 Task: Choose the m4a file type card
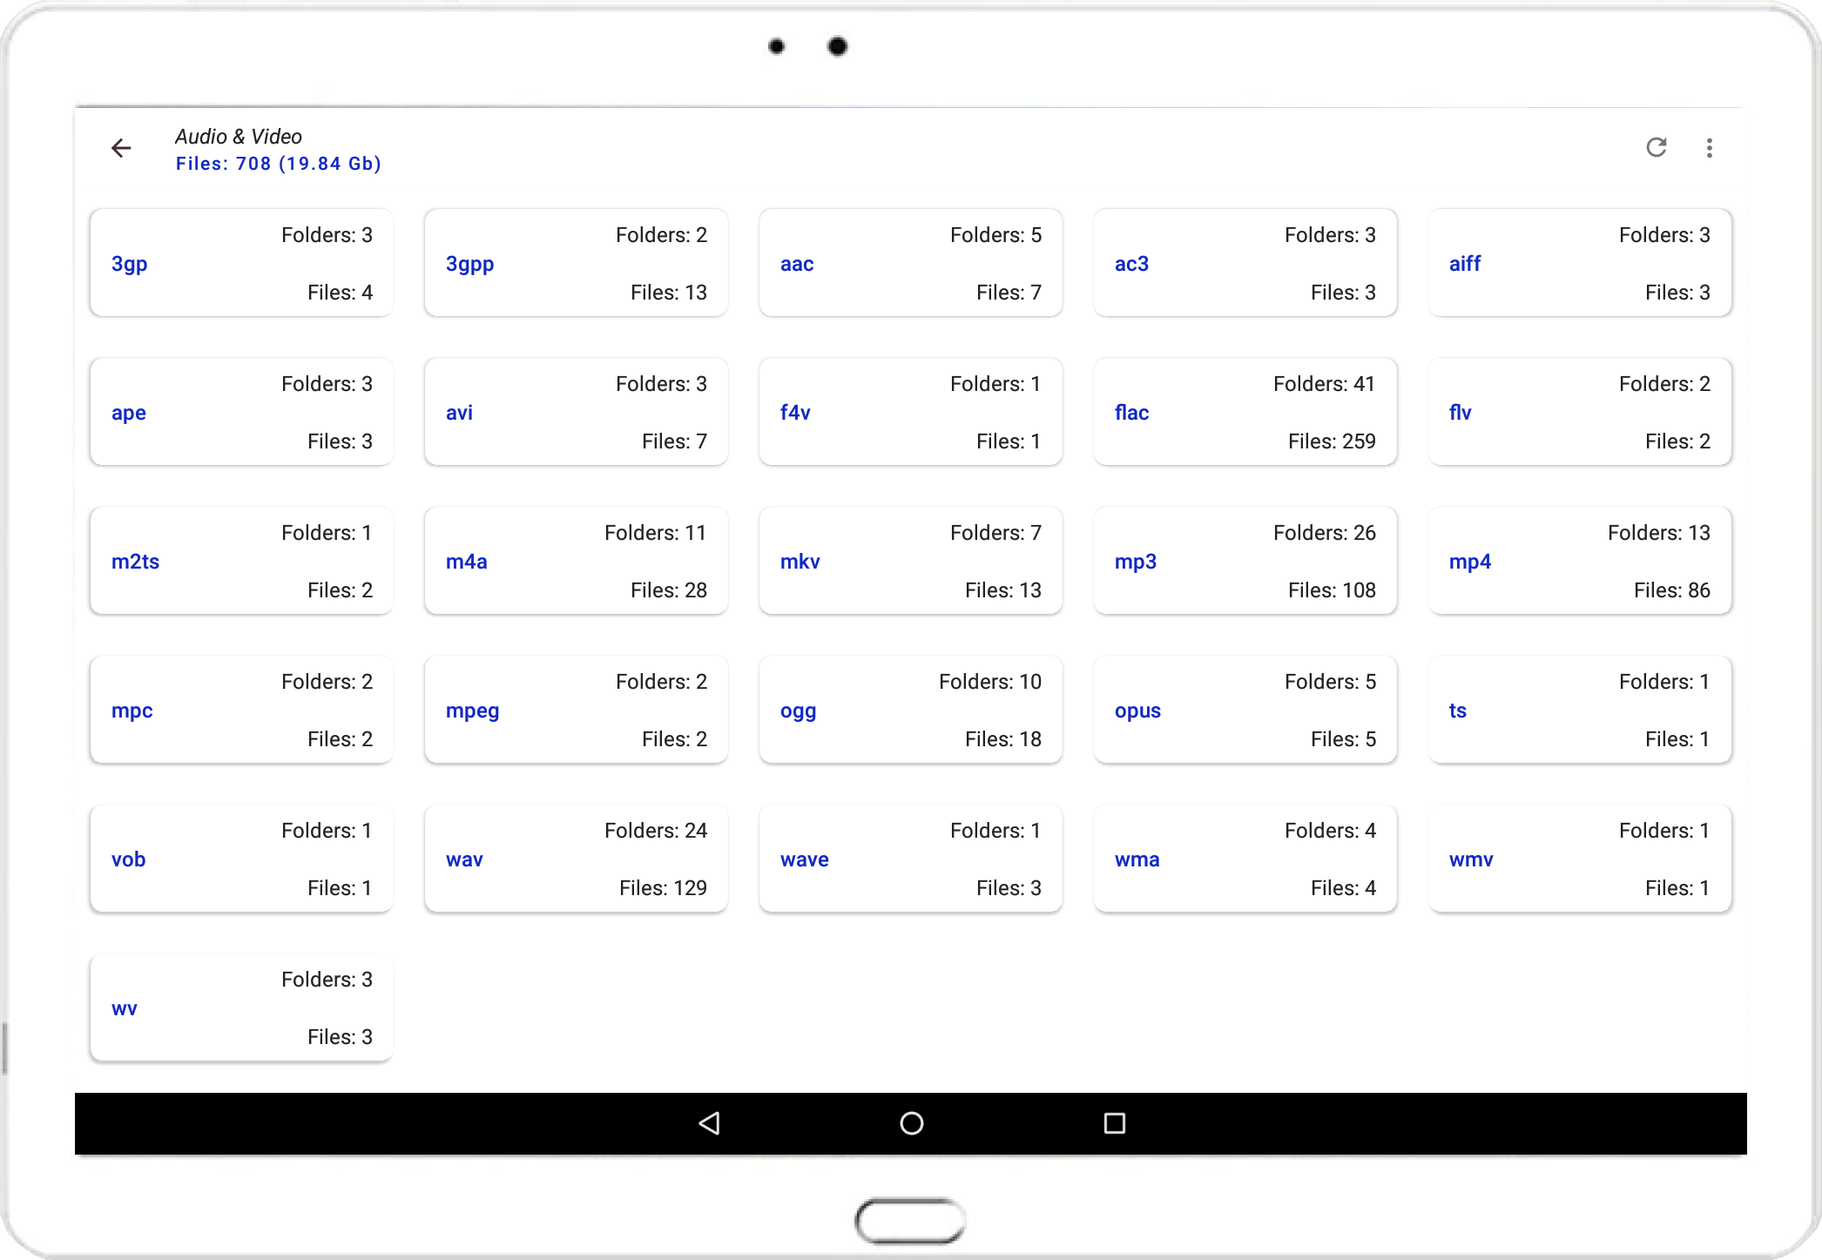(x=576, y=561)
